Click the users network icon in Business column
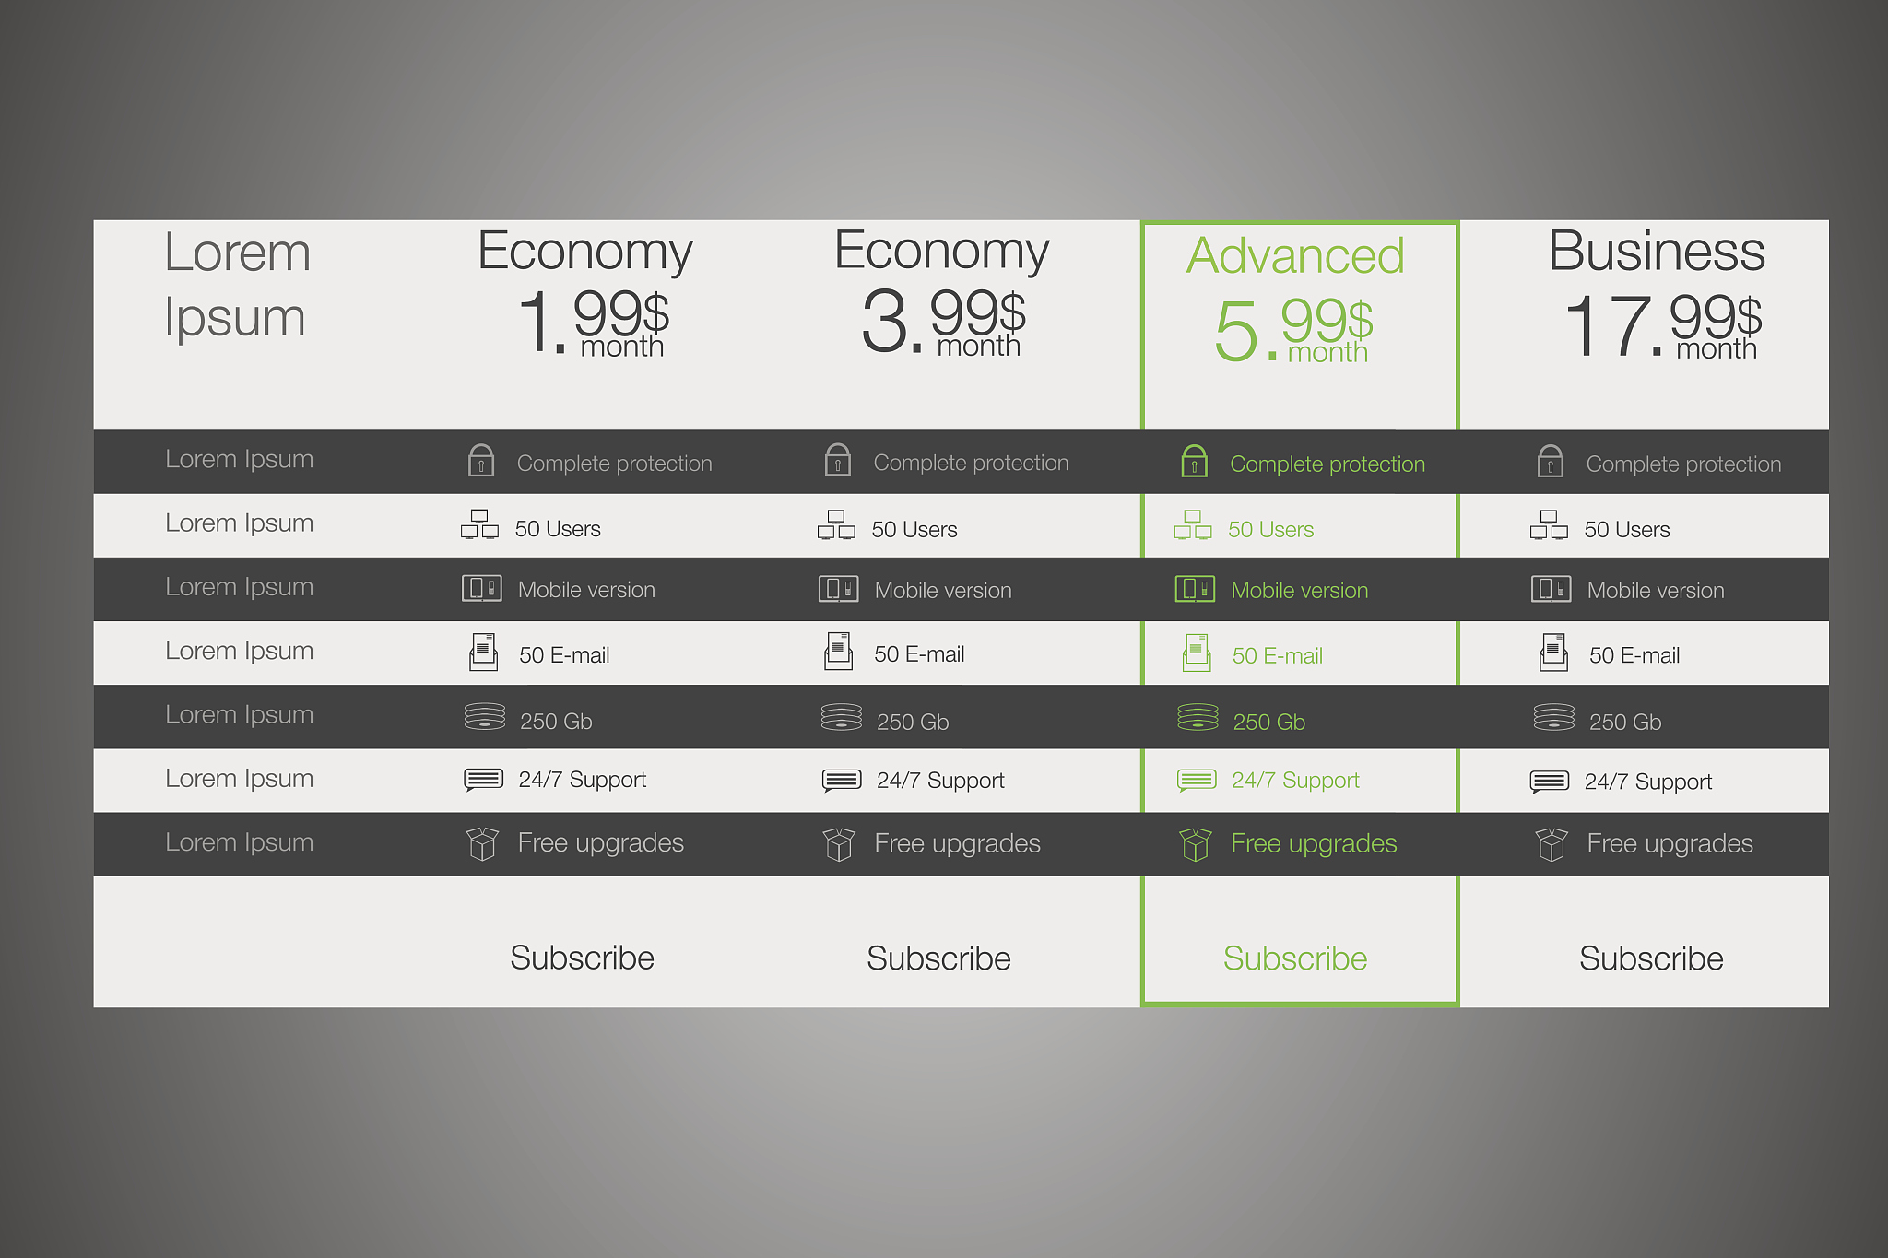 click(x=1549, y=525)
